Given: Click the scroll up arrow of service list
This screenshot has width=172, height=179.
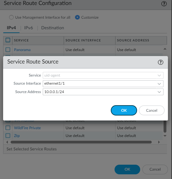Looking at the screenshot, I should pyautogui.click(x=165, y=49).
